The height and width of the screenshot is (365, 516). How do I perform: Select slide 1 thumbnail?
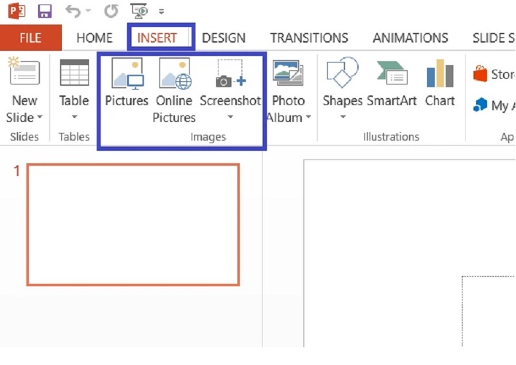(134, 225)
